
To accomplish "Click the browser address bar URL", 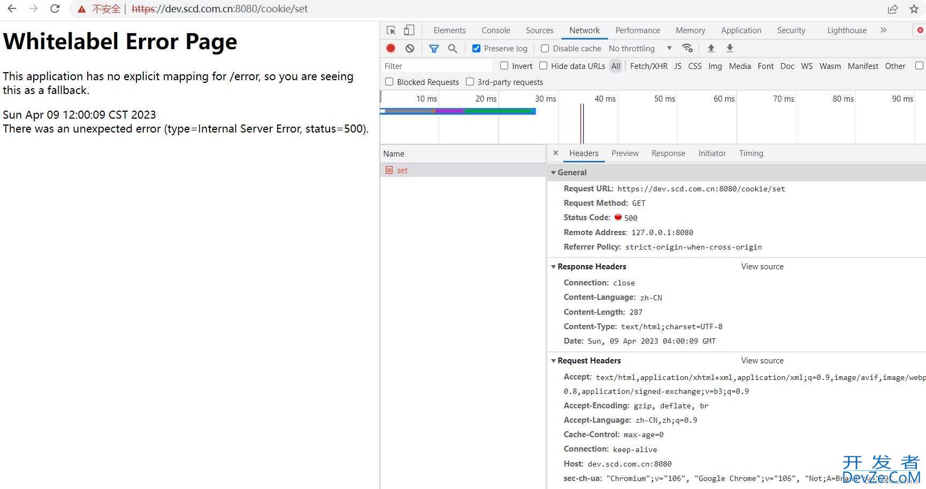I will [x=219, y=9].
